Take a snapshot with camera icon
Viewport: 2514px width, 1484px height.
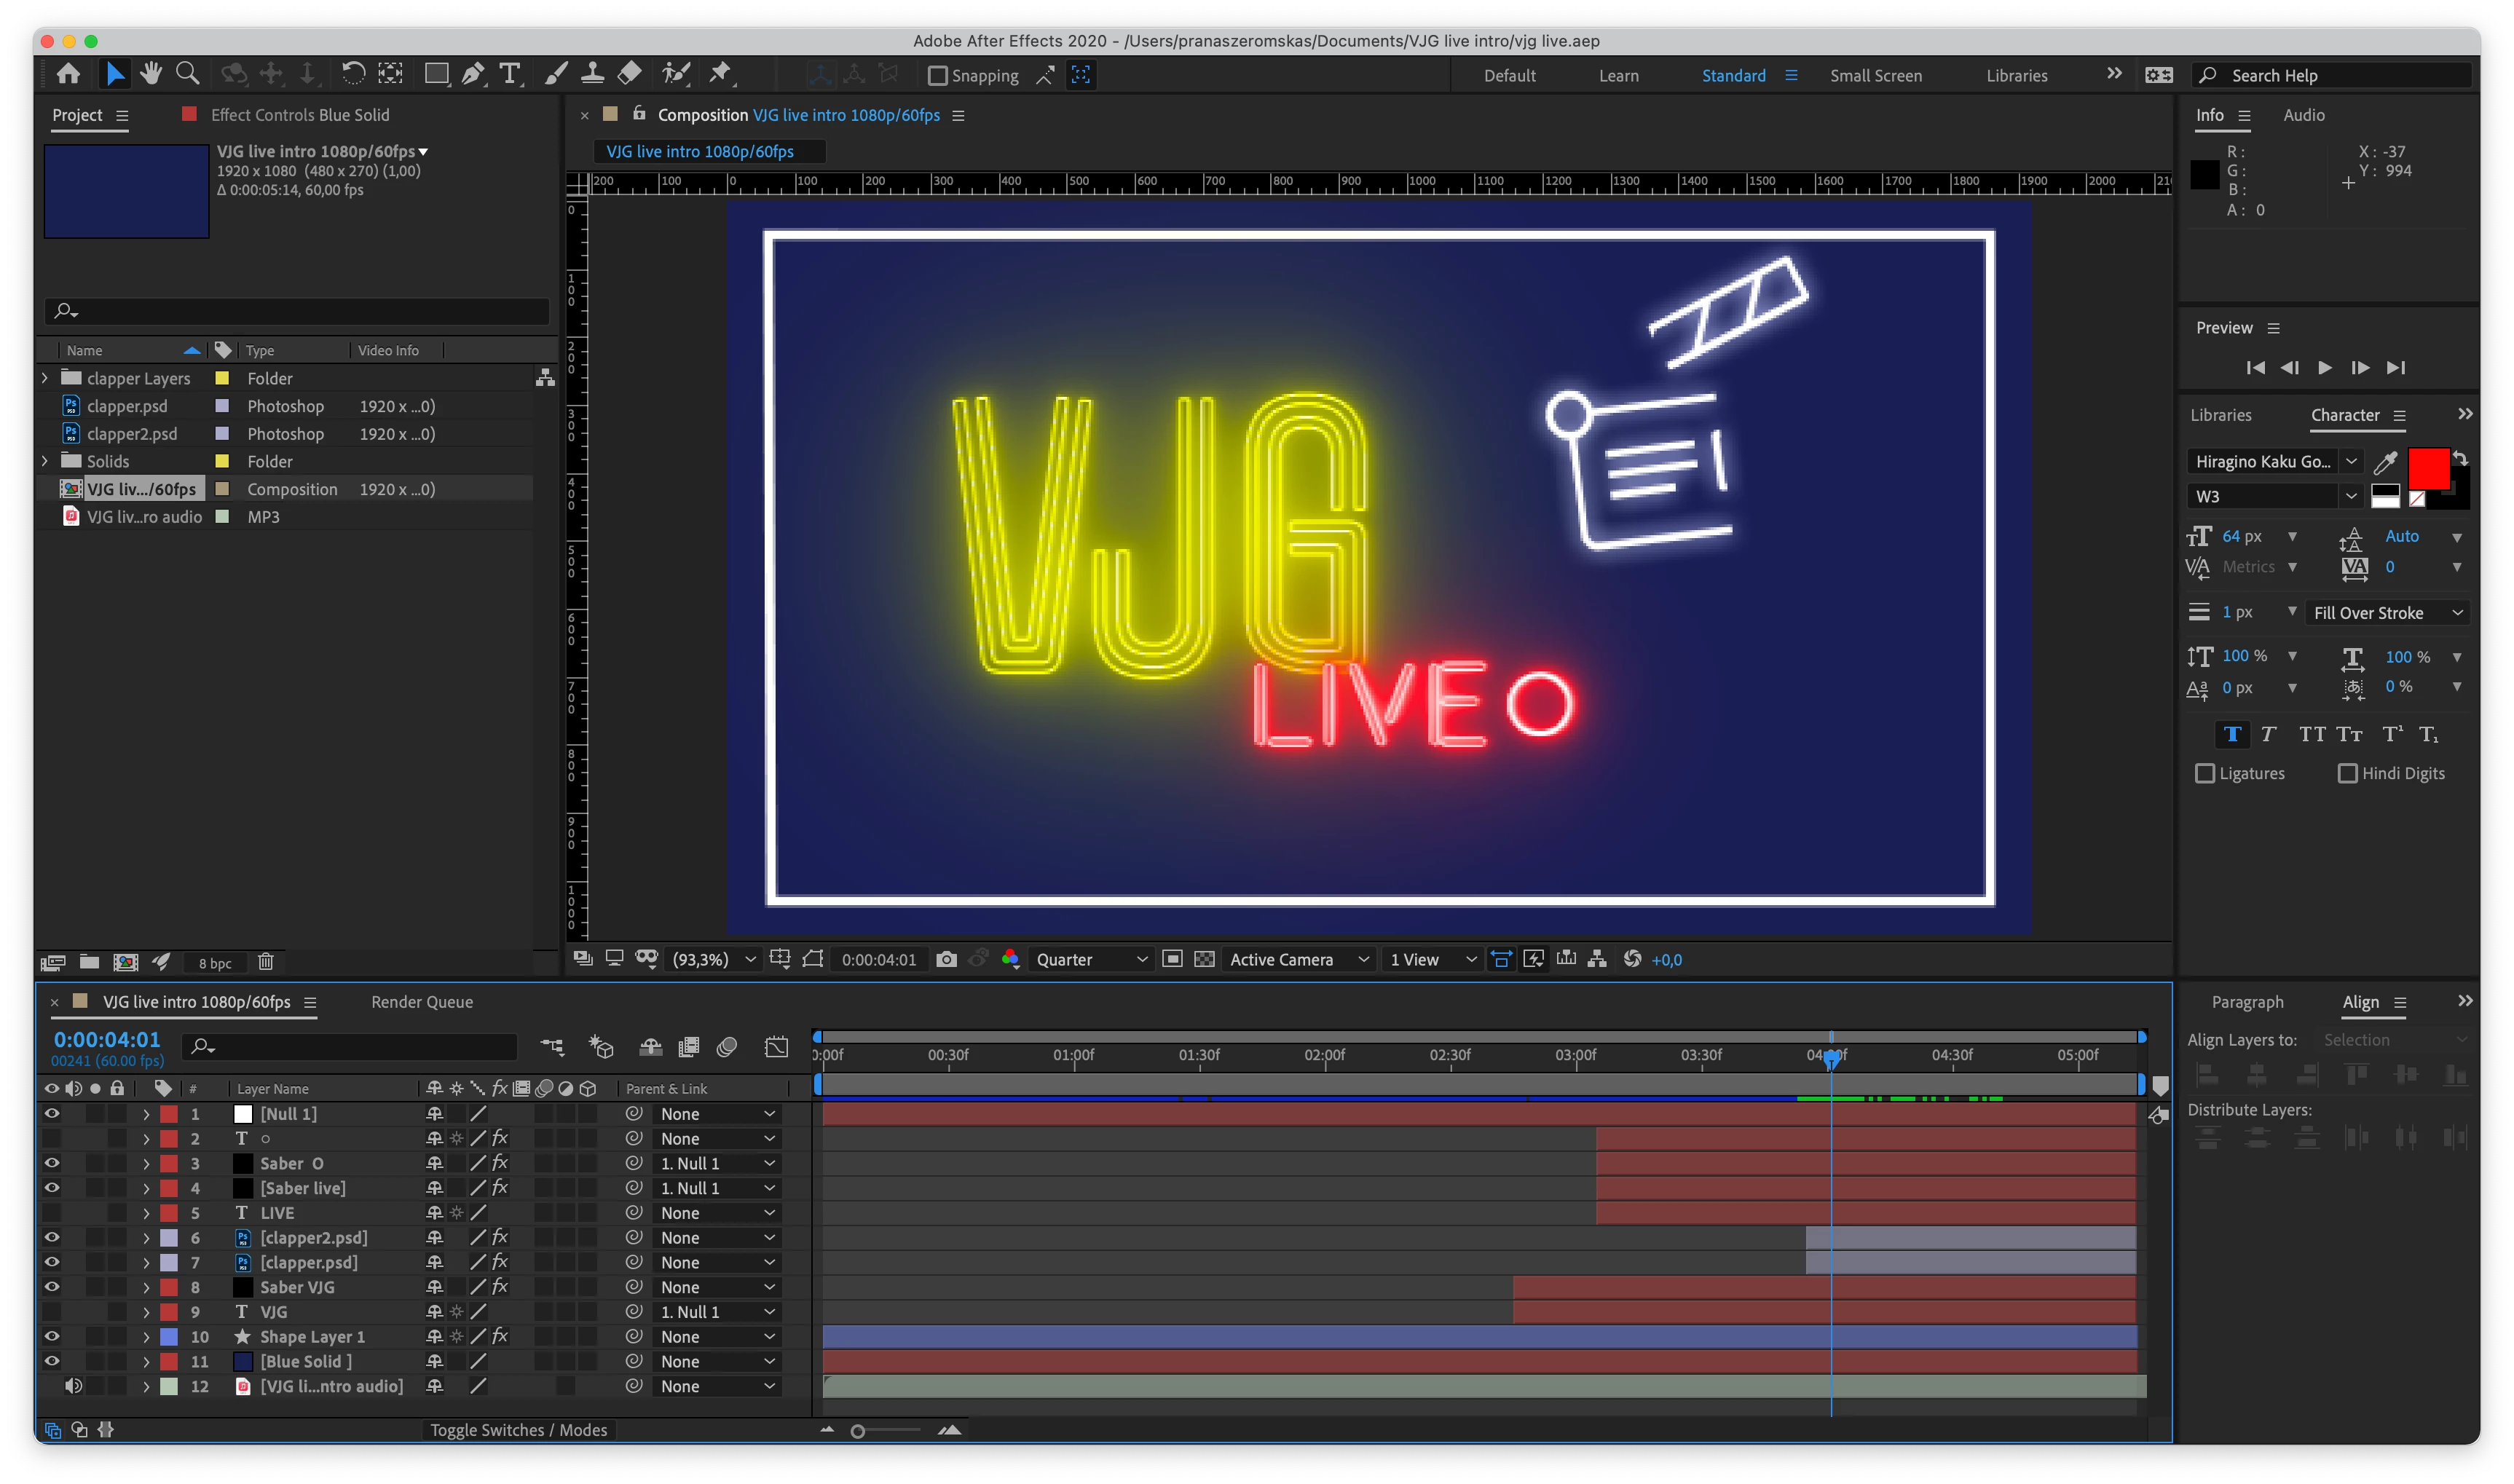coord(946,959)
